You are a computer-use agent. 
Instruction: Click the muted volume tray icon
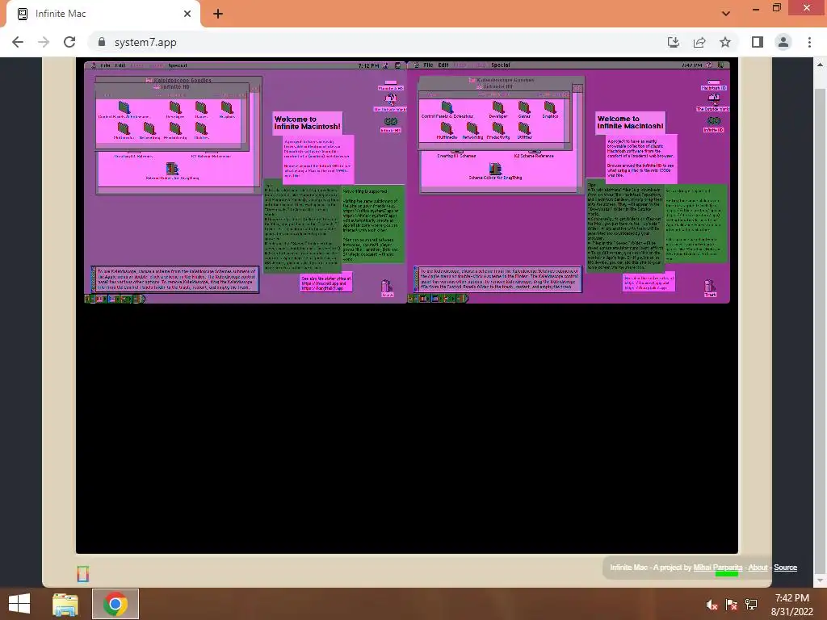point(712,605)
